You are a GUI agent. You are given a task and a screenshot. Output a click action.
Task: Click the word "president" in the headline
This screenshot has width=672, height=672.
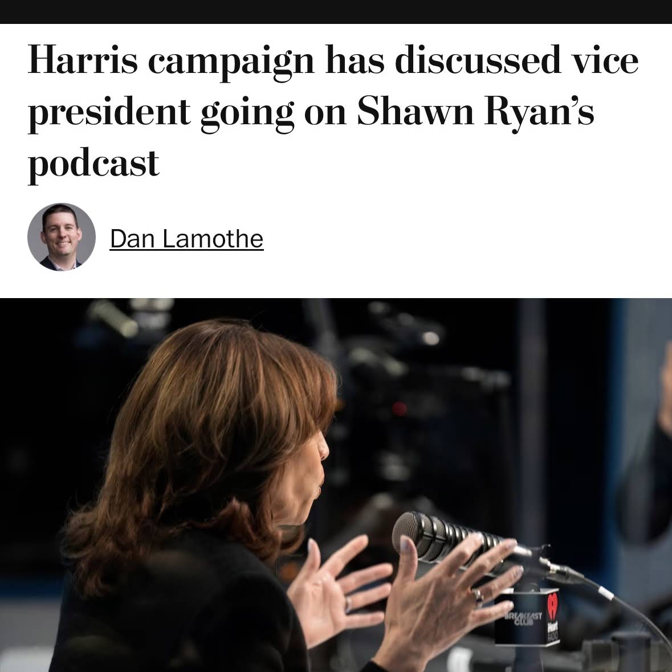[x=109, y=113]
